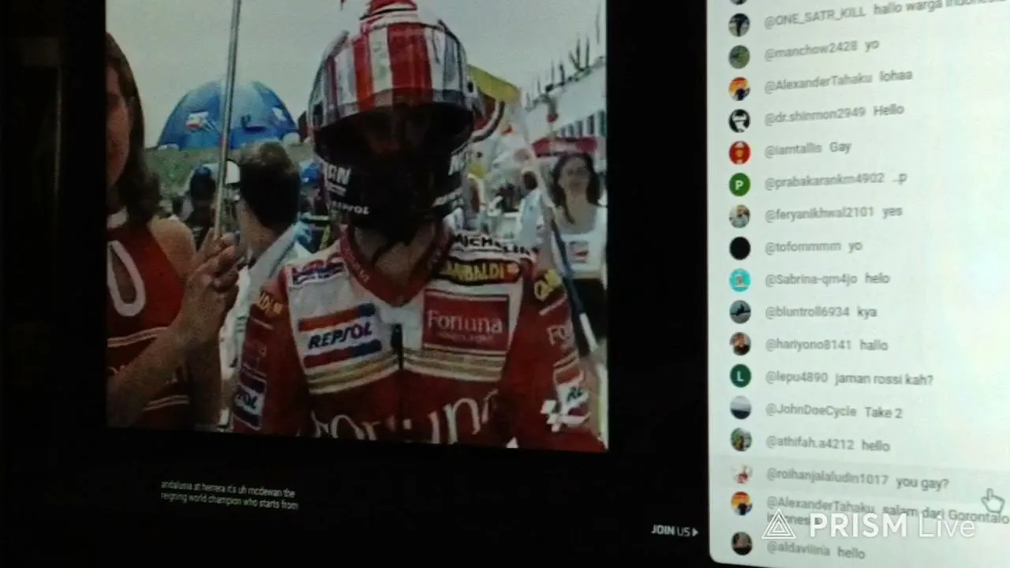Open the @dr.shinmon2949 username in chat
The width and height of the screenshot is (1010, 568).
click(x=814, y=114)
